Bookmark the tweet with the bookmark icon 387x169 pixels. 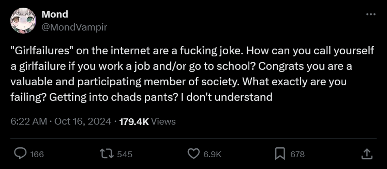(280, 154)
